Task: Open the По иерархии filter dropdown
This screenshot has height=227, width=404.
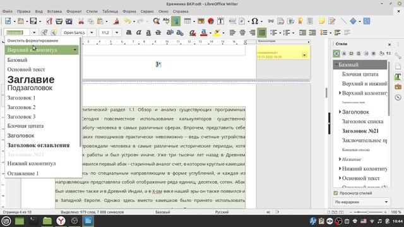Action: point(362,202)
